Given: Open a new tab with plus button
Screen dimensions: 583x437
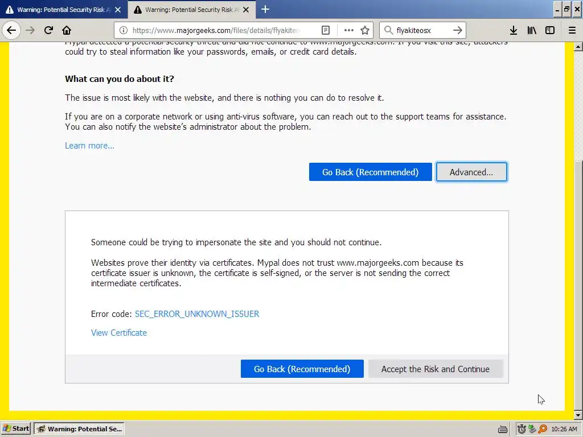Looking at the screenshot, I should click(265, 9).
